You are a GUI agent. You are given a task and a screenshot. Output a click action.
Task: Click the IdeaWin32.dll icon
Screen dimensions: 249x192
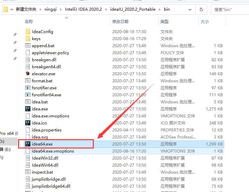click(x=28, y=158)
